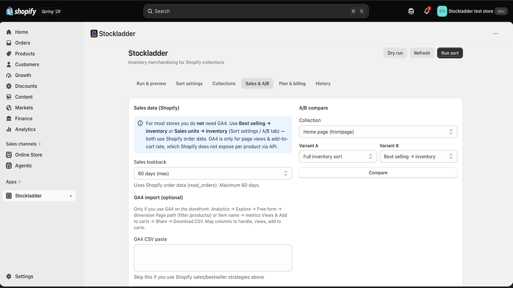Open the Collection dropdown

pos(378,132)
